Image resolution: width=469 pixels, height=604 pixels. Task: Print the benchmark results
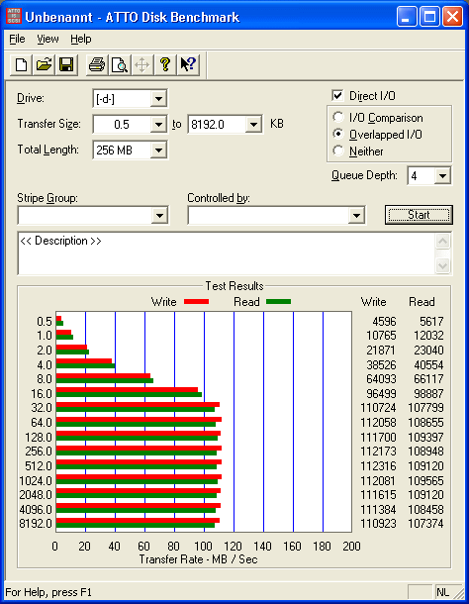click(97, 64)
